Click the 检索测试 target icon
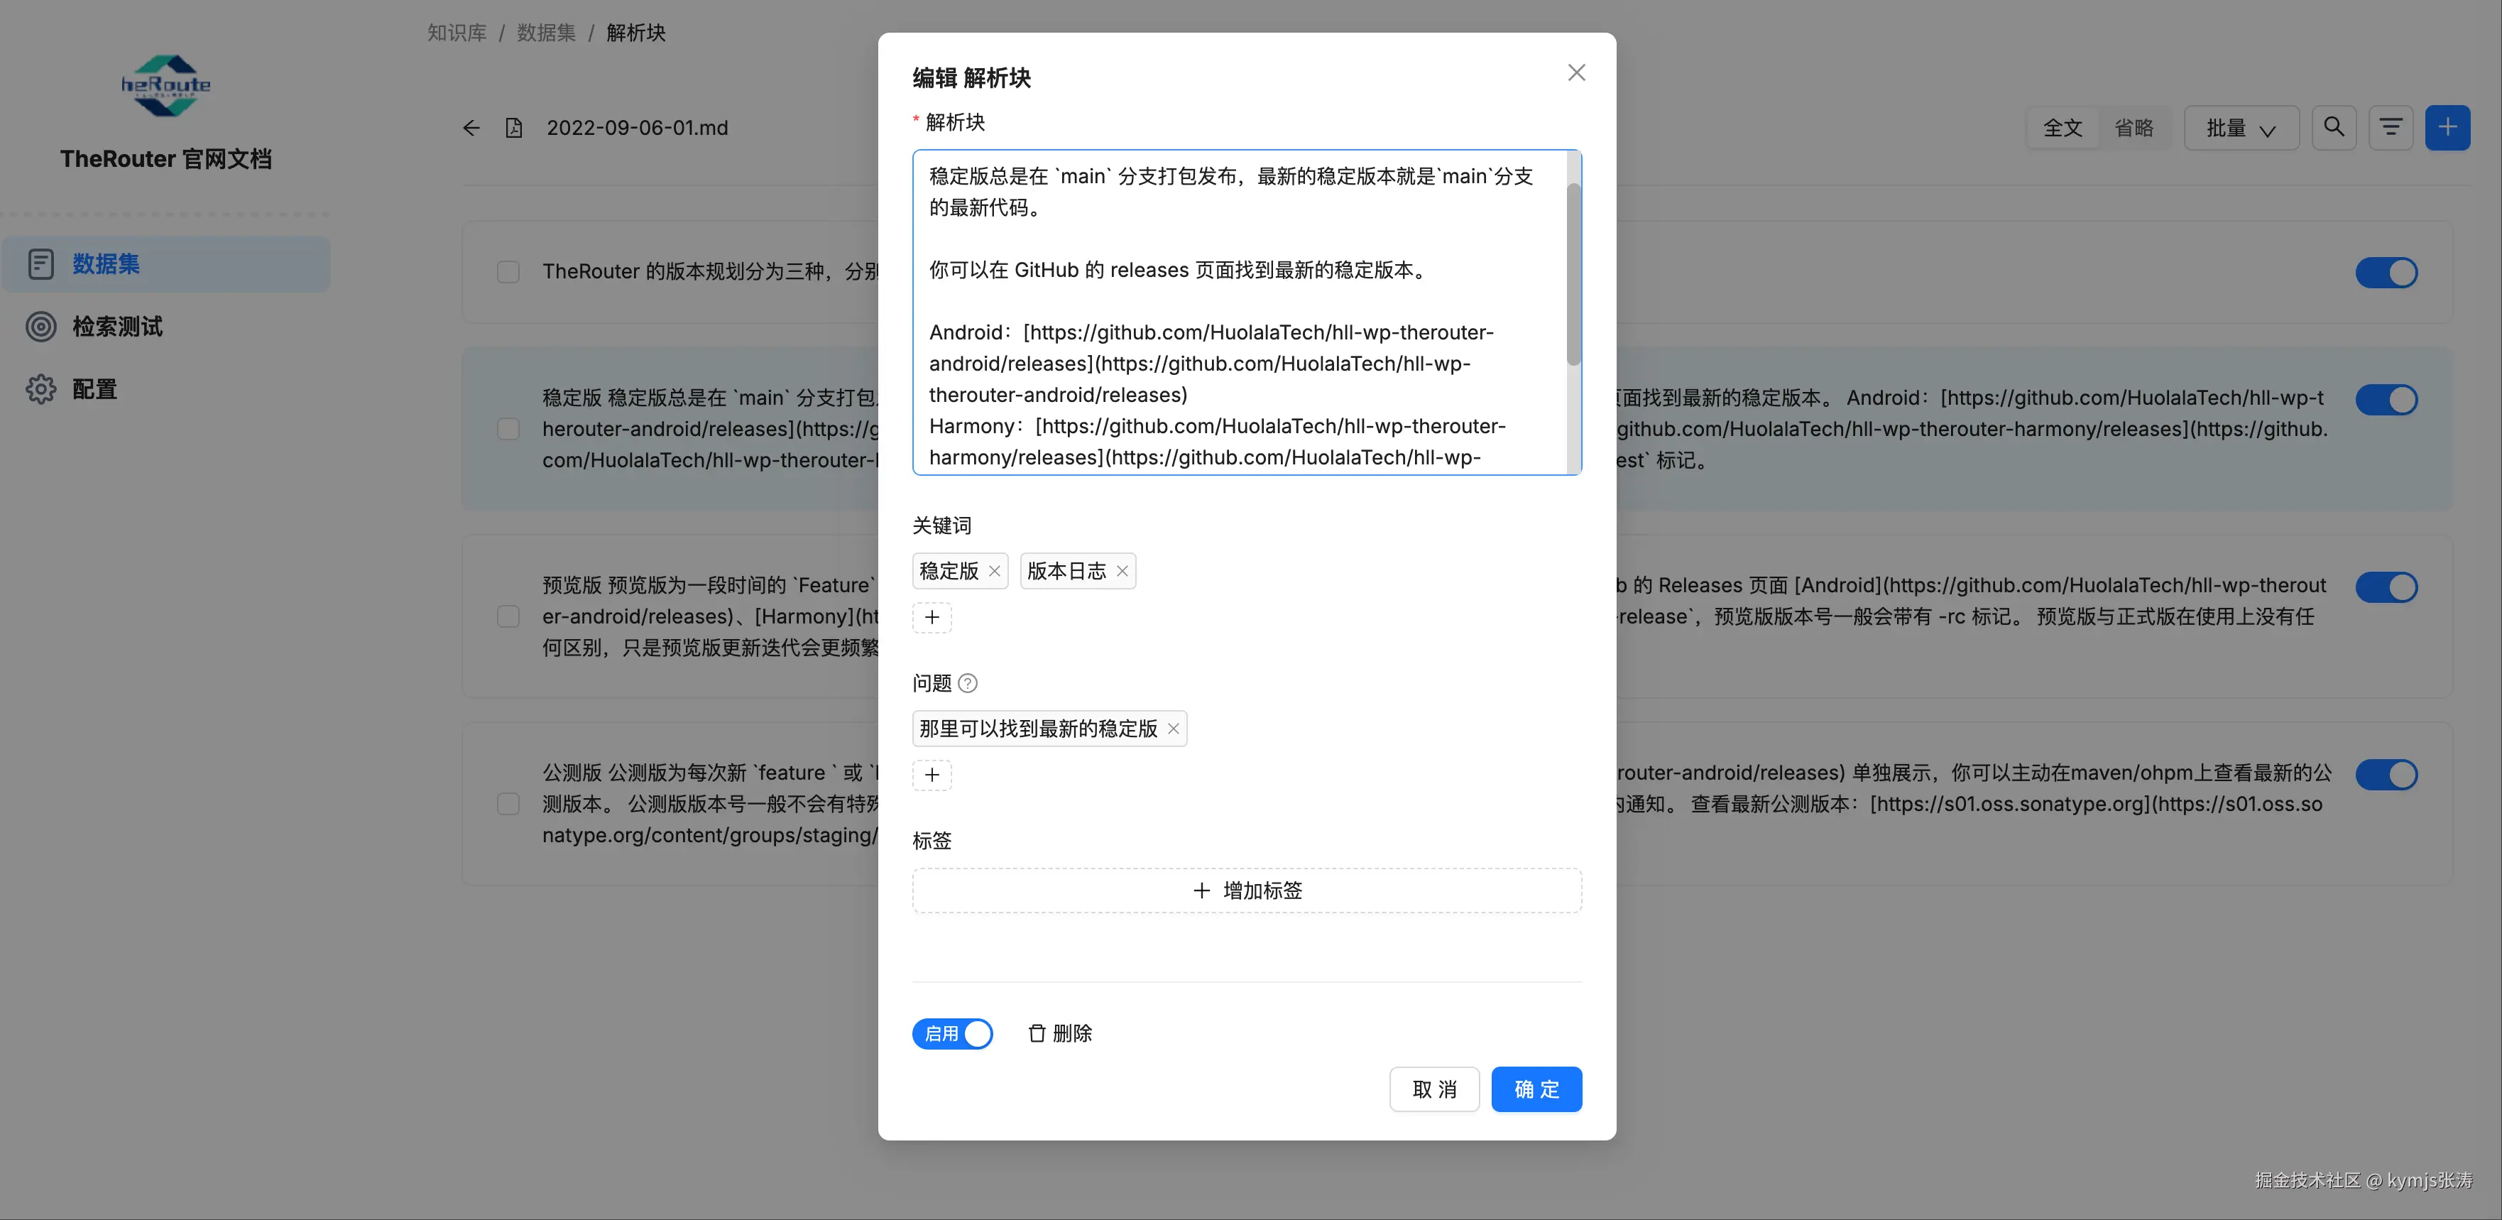2502x1220 pixels. (x=40, y=327)
